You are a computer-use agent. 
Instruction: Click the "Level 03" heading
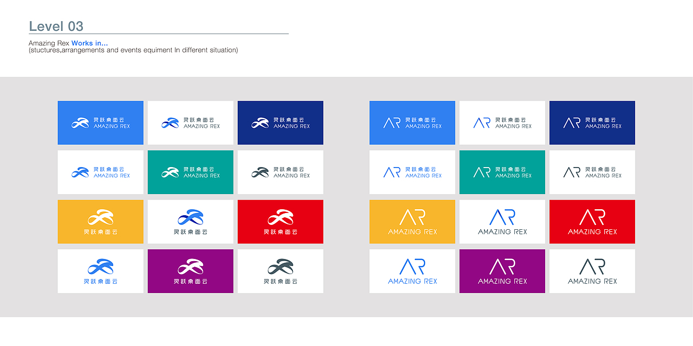click(56, 26)
